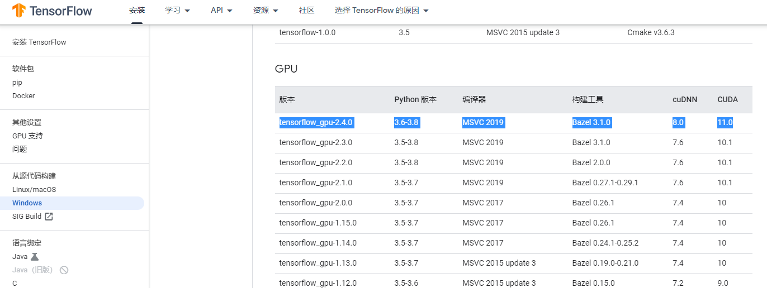
Task: Click the 编译器 column header
Action: [x=474, y=99]
